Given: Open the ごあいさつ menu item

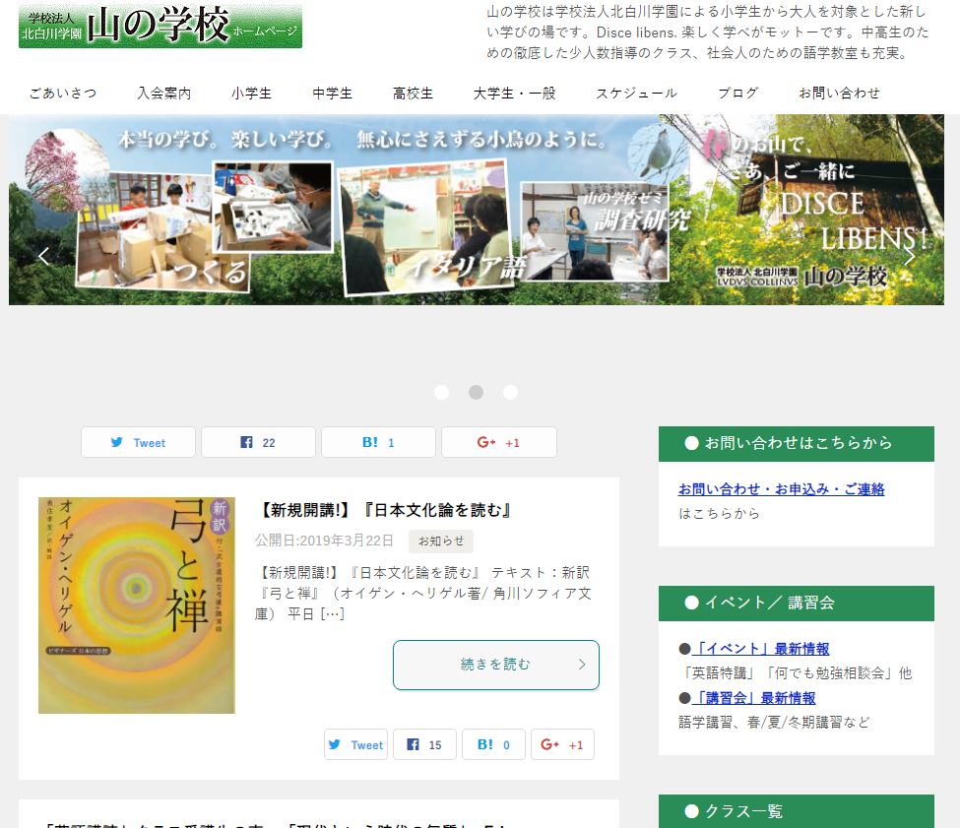Looking at the screenshot, I should [x=63, y=93].
